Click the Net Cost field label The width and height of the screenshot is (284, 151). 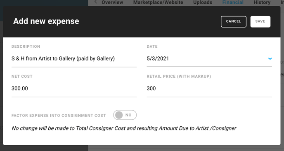pyautogui.click(x=22, y=77)
